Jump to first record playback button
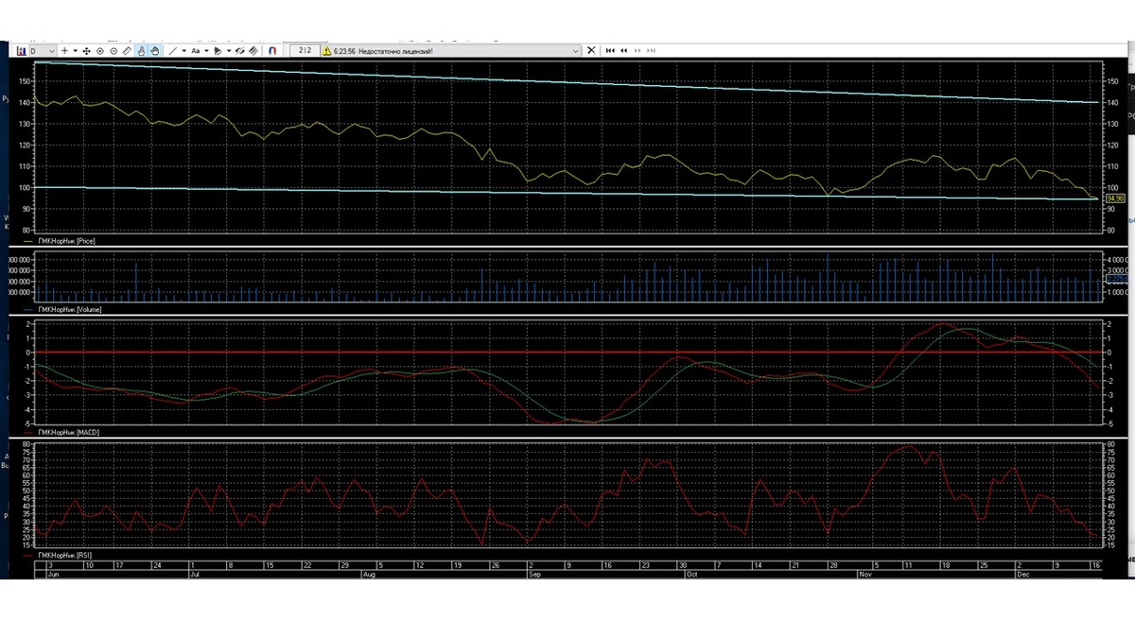Viewport: 1135px width, 638px height. tap(610, 50)
